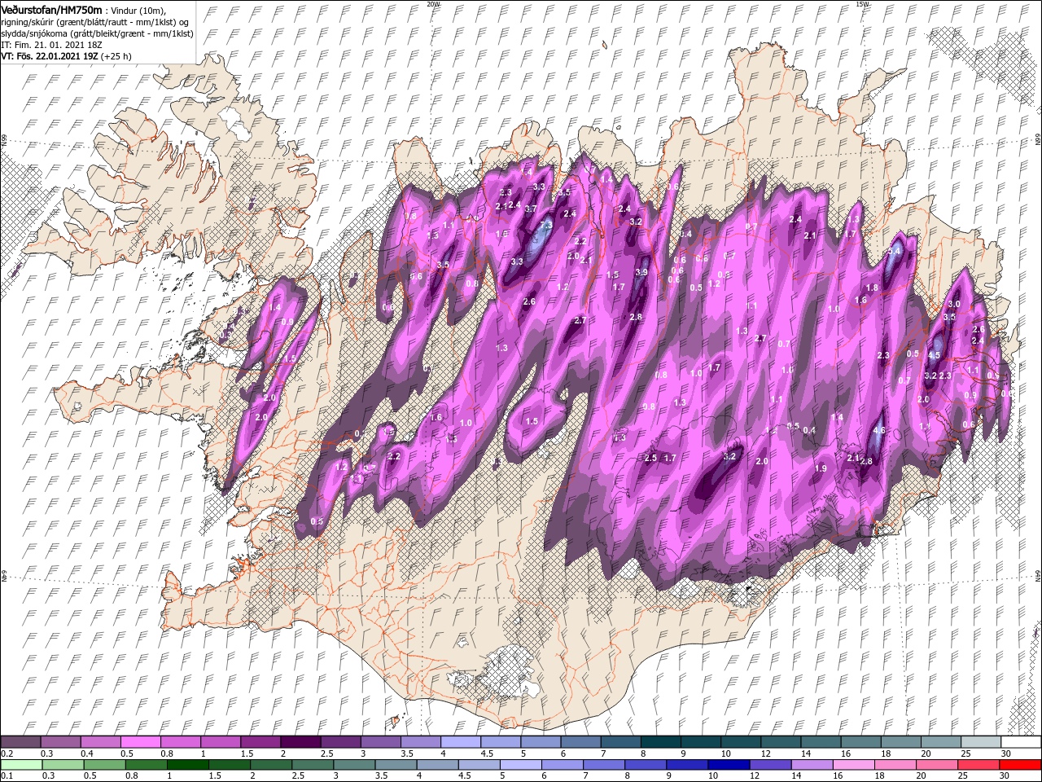
Task: Click the 4.5 value in the east
Action: pos(934,355)
